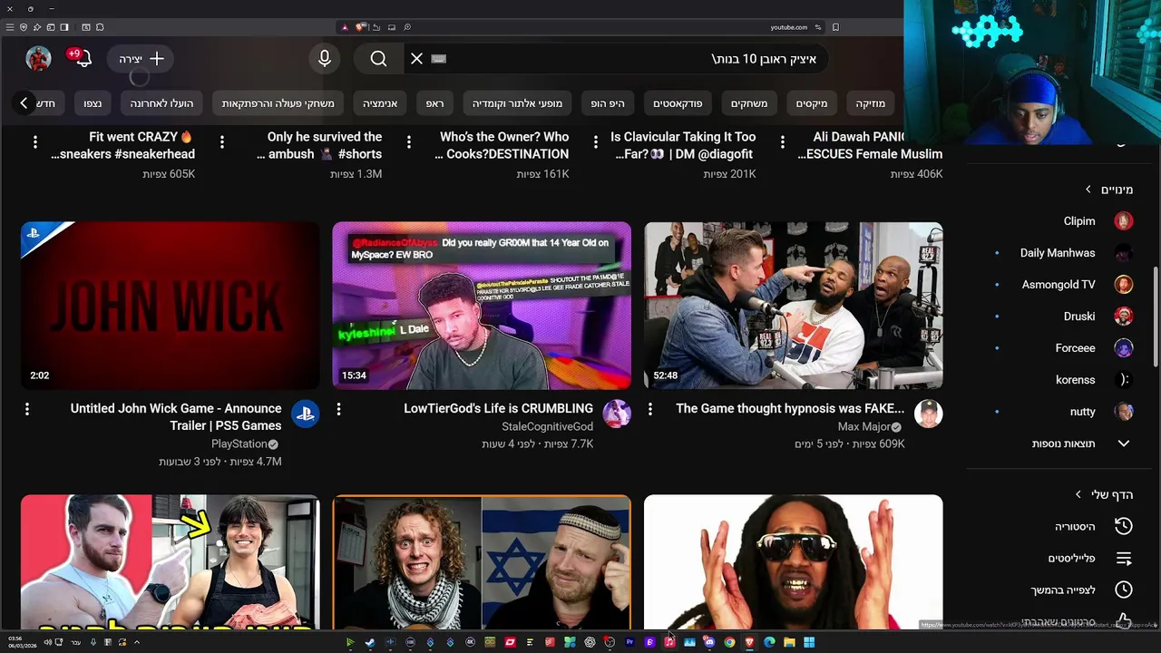Viewport: 1161px width, 653px height.
Task: Open options for Only he survived short
Action: point(222,141)
